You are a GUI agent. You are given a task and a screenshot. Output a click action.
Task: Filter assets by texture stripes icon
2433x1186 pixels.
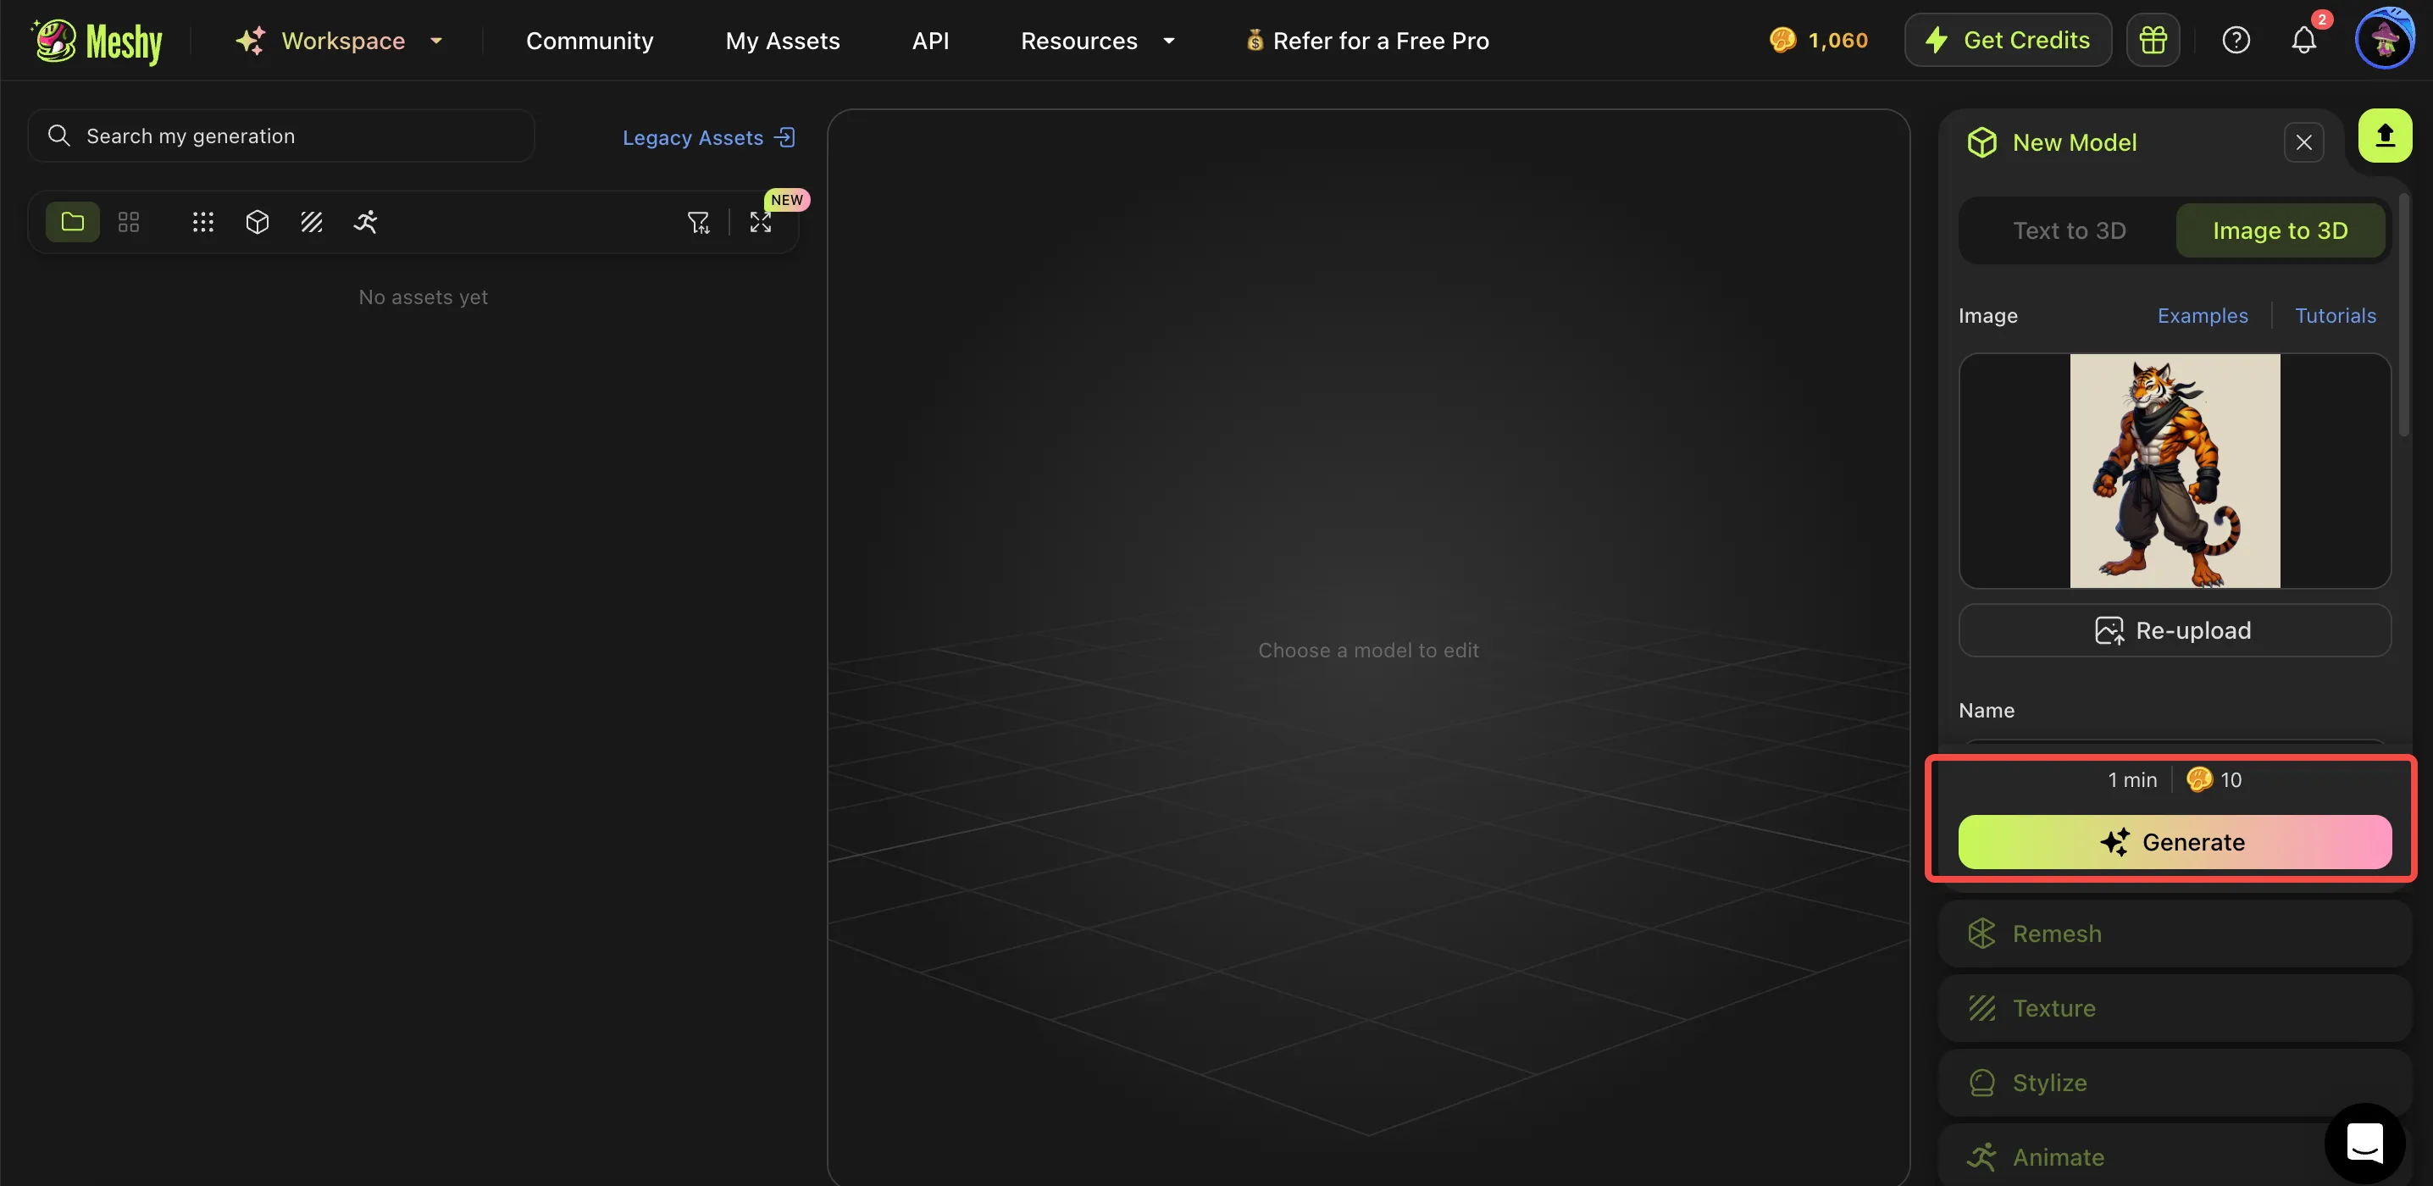(x=312, y=222)
